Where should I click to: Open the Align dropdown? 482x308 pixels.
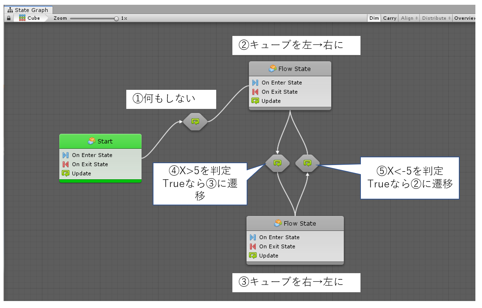click(409, 18)
